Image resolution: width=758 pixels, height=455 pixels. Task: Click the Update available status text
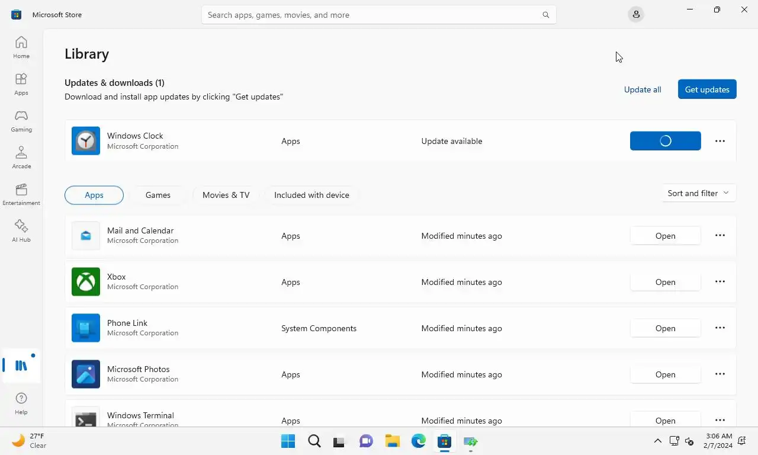pyautogui.click(x=452, y=141)
